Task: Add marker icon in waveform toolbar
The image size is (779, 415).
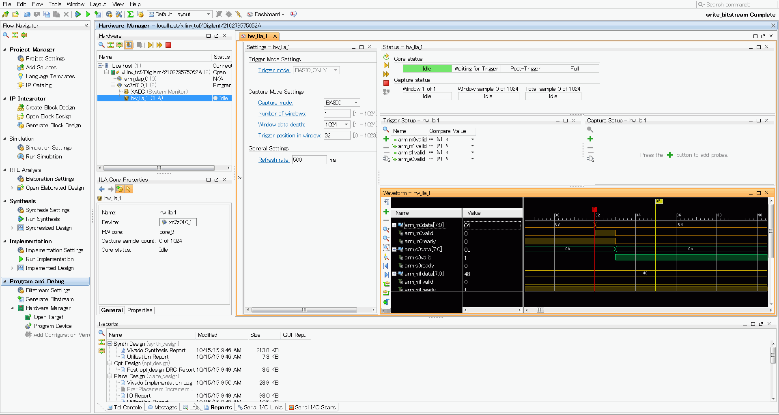Action: pos(386,302)
